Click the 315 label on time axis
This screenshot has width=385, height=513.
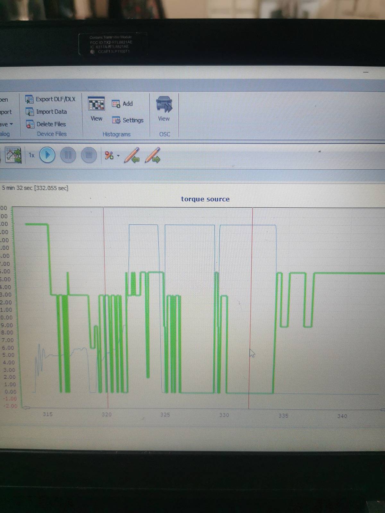(x=47, y=414)
